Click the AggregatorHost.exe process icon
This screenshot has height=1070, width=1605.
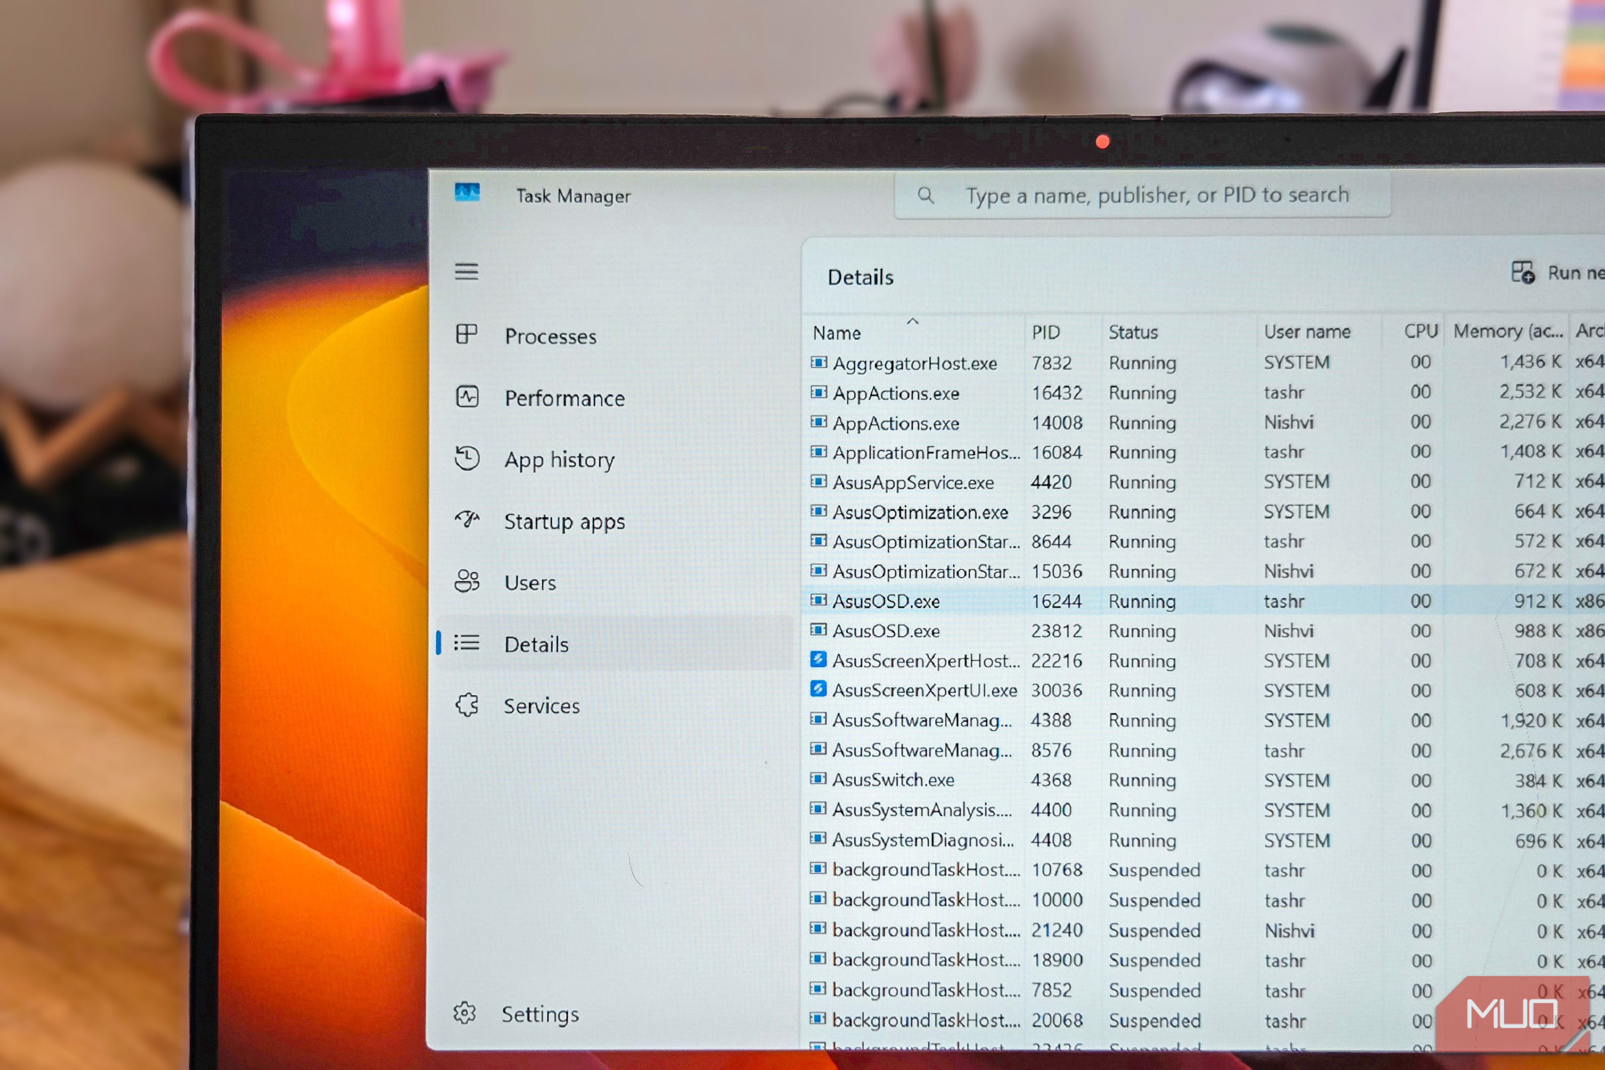[819, 362]
